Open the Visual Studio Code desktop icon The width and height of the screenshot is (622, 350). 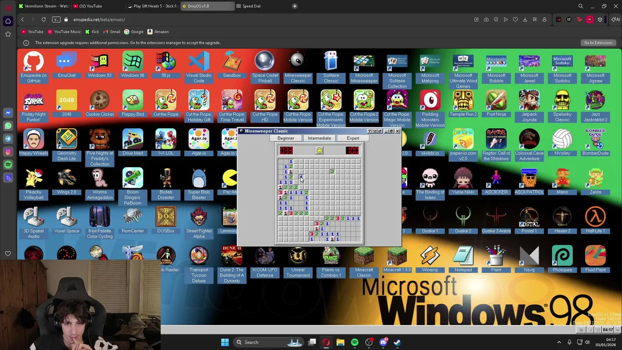[199, 67]
